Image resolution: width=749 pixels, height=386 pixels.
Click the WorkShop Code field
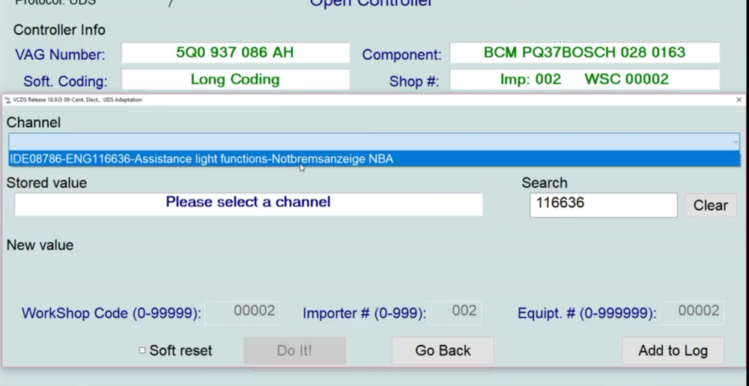click(242, 312)
